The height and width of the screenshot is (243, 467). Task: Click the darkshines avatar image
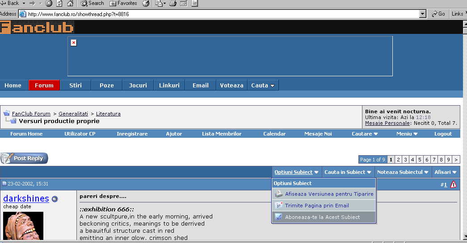click(23, 226)
